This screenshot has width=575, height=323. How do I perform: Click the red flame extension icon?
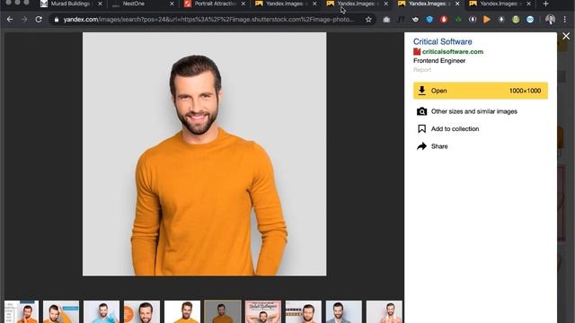444,20
